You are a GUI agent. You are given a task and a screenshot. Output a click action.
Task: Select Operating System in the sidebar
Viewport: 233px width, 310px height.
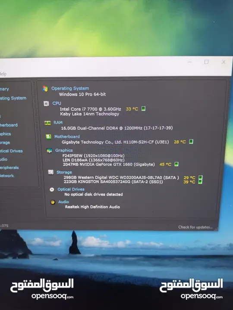coord(13,98)
